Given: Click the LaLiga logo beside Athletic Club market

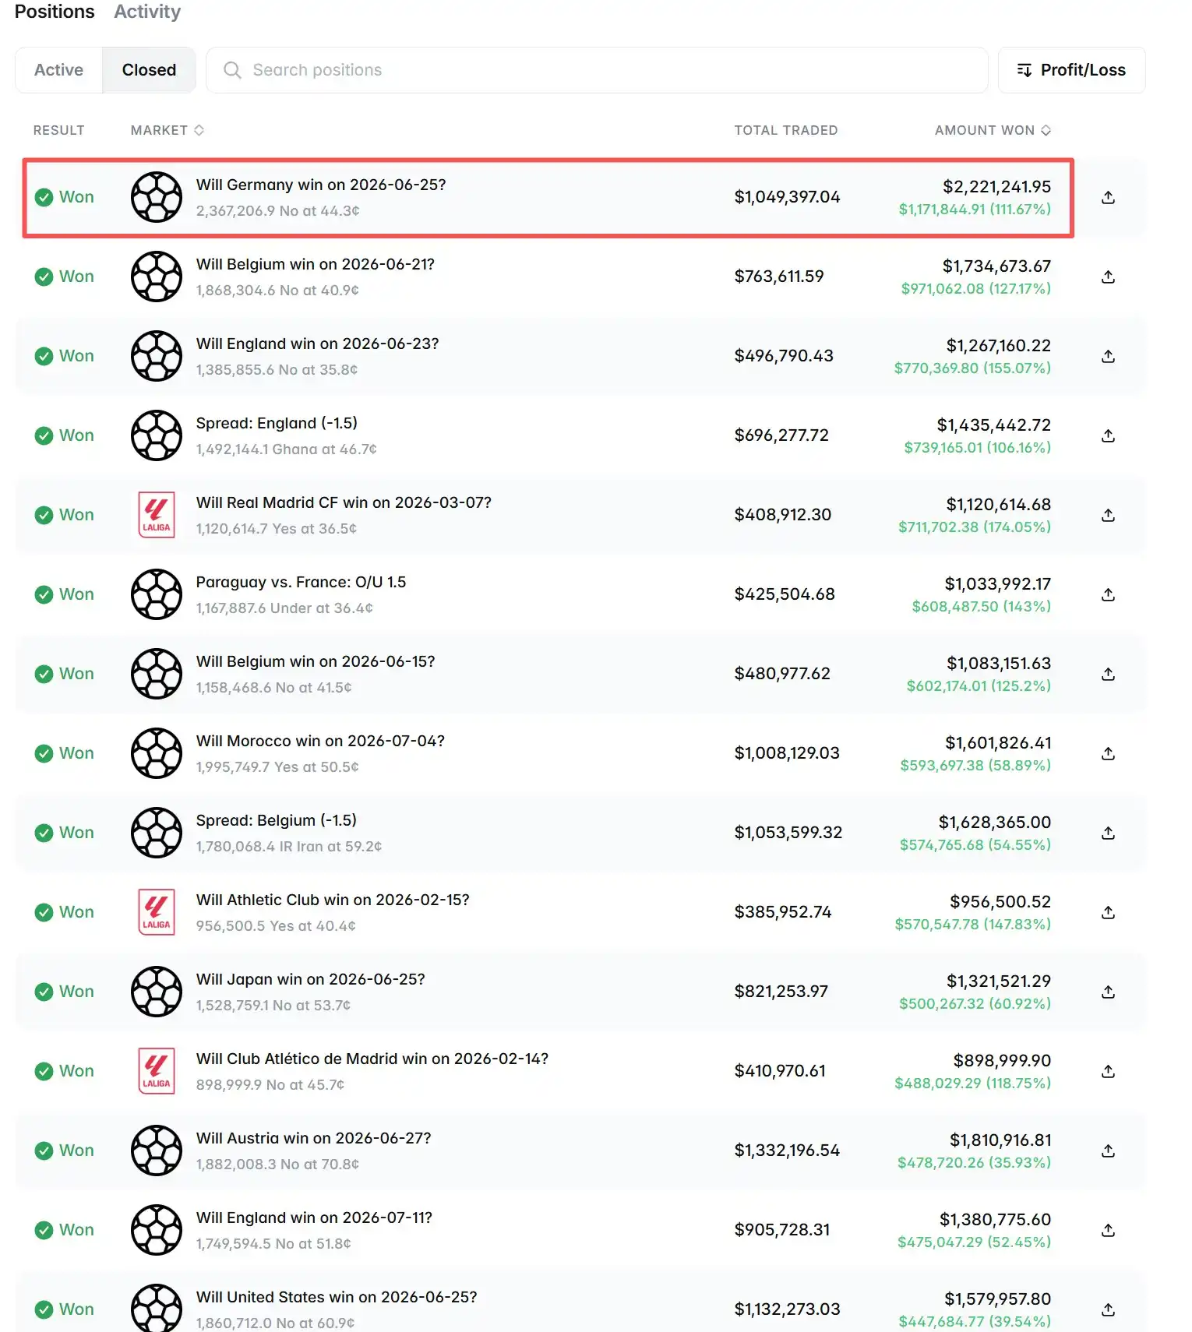Looking at the screenshot, I should pyautogui.click(x=156, y=912).
